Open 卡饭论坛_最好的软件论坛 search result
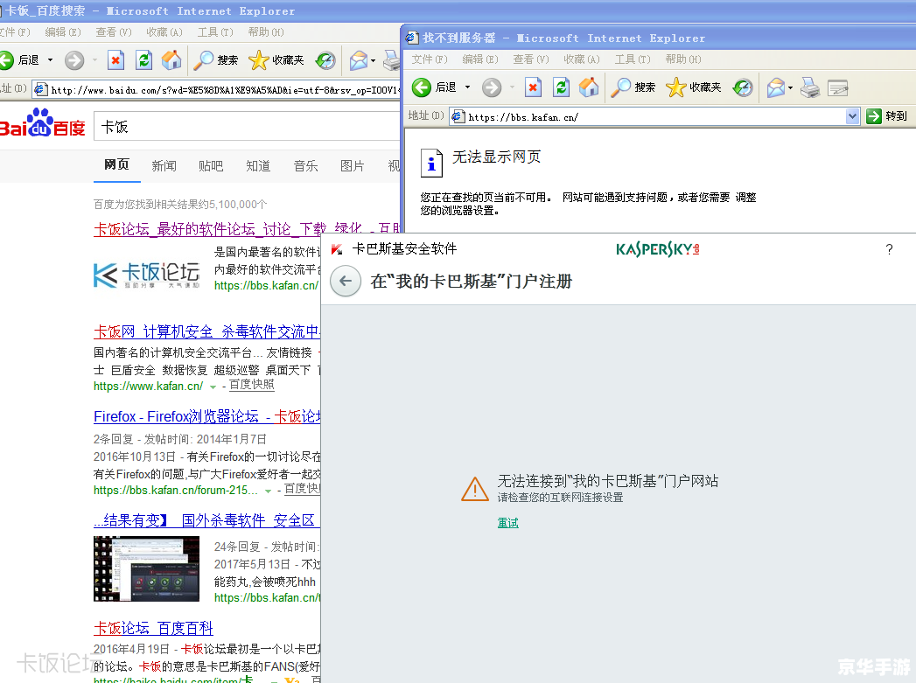The width and height of the screenshot is (916, 683). 247,229
